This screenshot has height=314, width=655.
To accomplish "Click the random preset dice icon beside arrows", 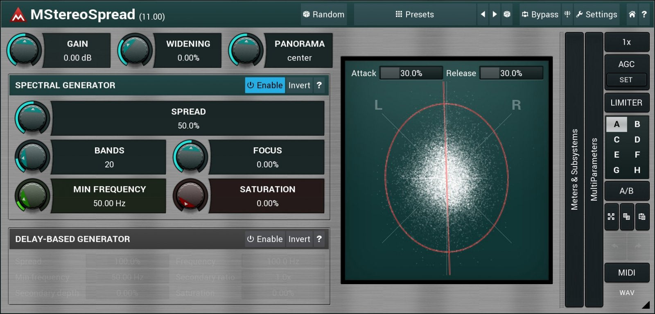I will [507, 14].
